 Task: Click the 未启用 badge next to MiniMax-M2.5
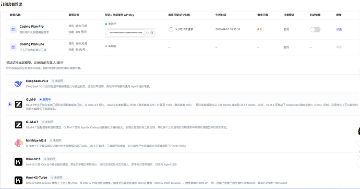(x=55, y=140)
